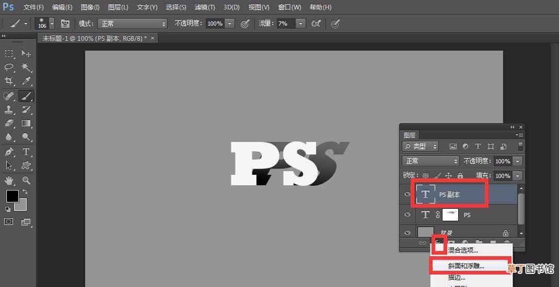Open the brush preset picker dropdown

tap(52, 23)
